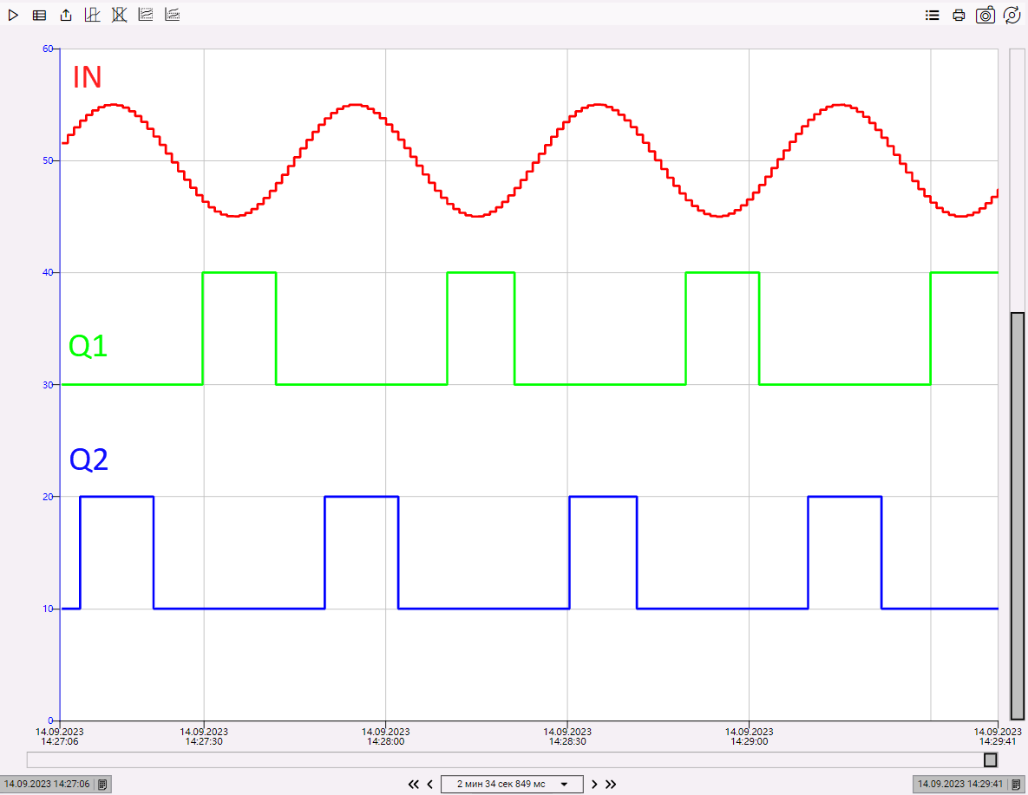Open calendar for start time 14:27:06
Screen dimensions: 1028x795
coord(102,784)
